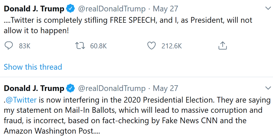Image resolution: width=273 pixels, height=140 pixels.
Task: Click the reply speech bubble icon
Action: click(9, 46)
